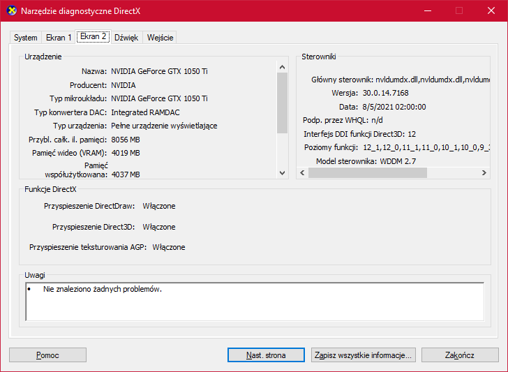Click the DirectX icon in the title bar
This screenshot has height=372, width=508.
12,10
